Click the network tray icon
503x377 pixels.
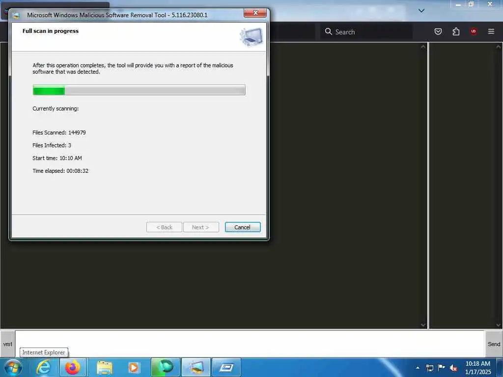click(429, 368)
